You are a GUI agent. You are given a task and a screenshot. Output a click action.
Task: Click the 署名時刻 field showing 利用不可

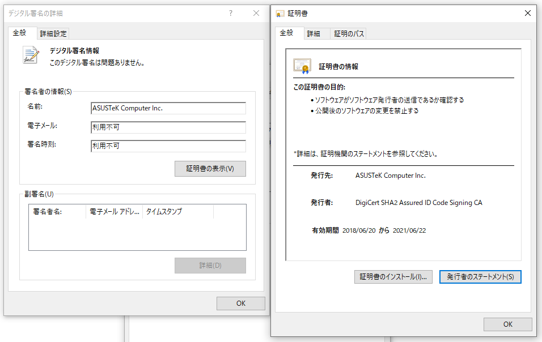coord(168,146)
